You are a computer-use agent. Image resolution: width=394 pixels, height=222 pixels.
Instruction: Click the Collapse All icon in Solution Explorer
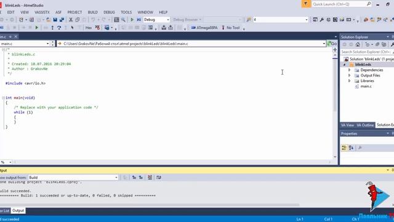click(x=377, y=44)
